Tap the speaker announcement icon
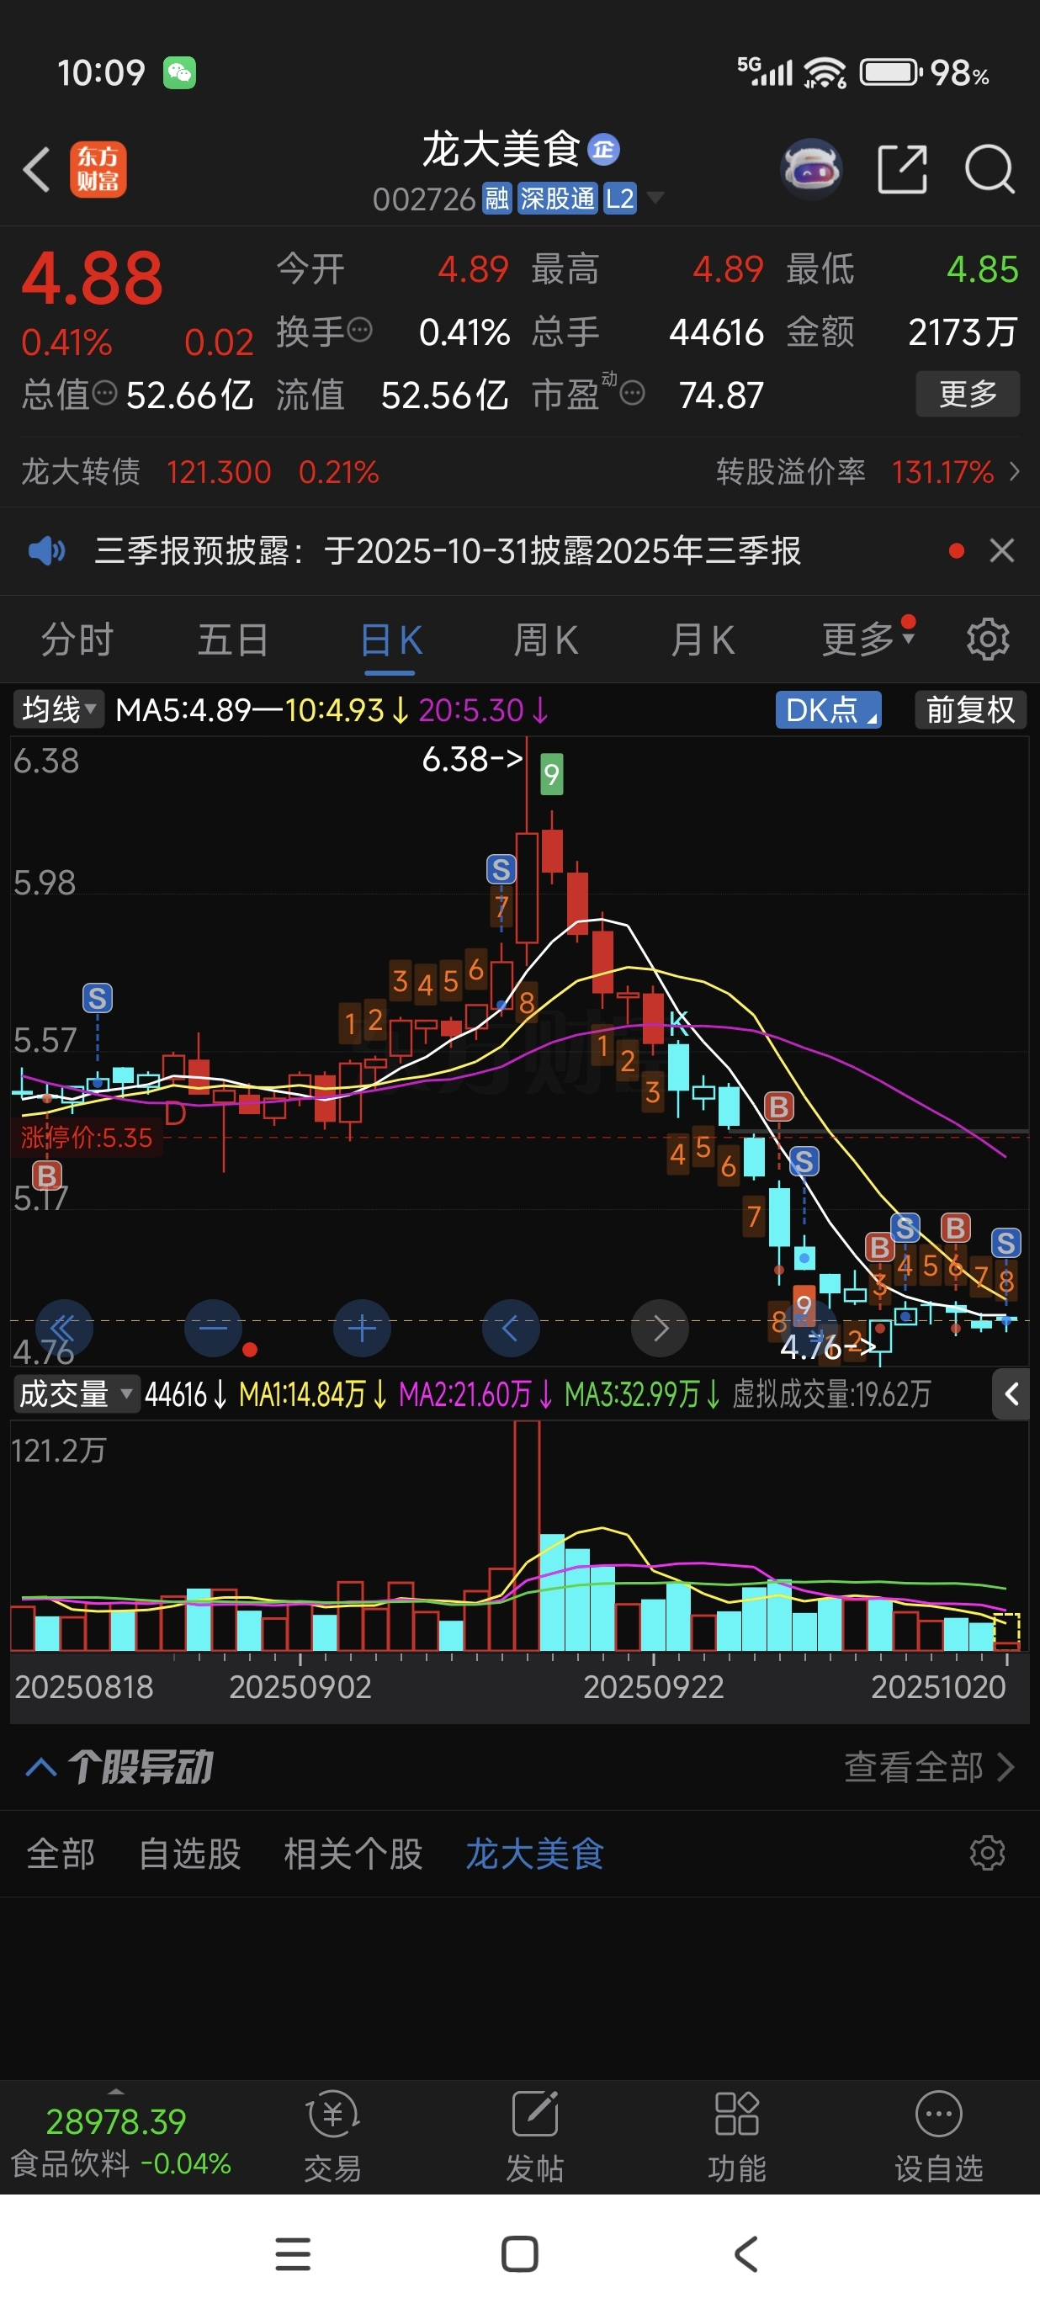Viewport: 1040px width, 2314px height. [x=47, y=550]
